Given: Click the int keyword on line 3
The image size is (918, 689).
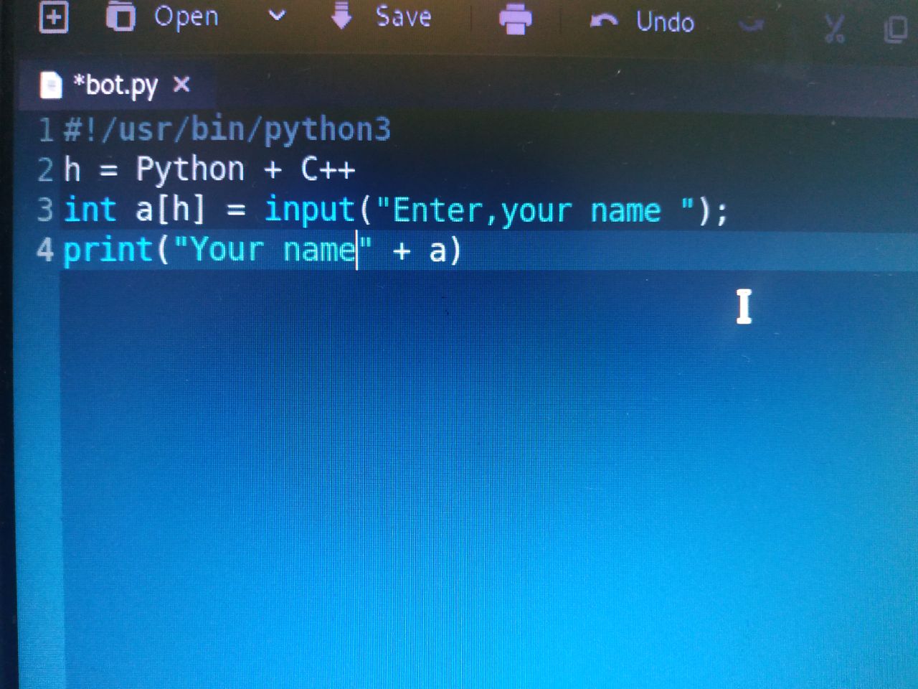Looking at the screenshot, I should (90, 210).
